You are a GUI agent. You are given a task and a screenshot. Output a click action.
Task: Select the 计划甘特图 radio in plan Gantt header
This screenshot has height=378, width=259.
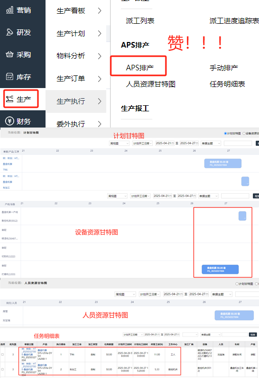(225, 133)
